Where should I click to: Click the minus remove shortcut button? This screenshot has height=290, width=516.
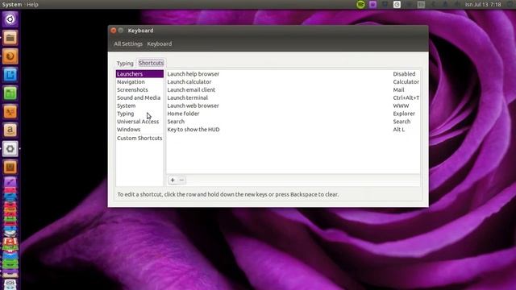pyautogui.click(x=181, y=180)
